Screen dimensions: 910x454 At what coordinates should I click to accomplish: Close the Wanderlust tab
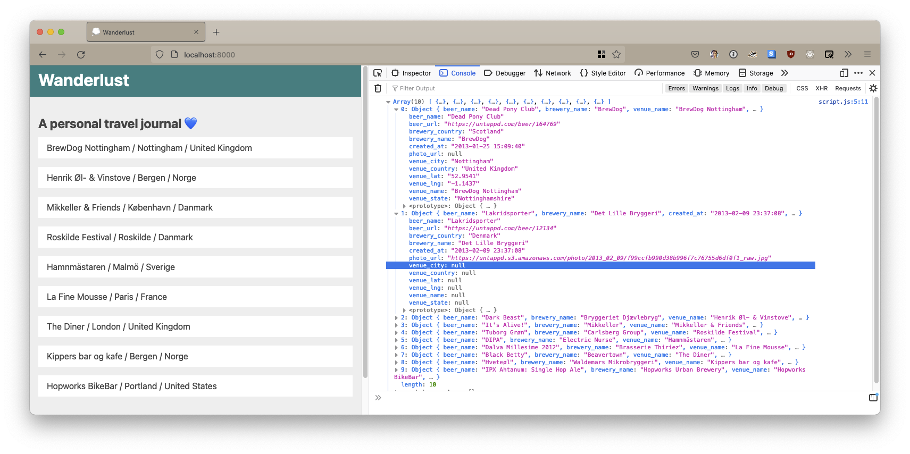coord(196,32)
